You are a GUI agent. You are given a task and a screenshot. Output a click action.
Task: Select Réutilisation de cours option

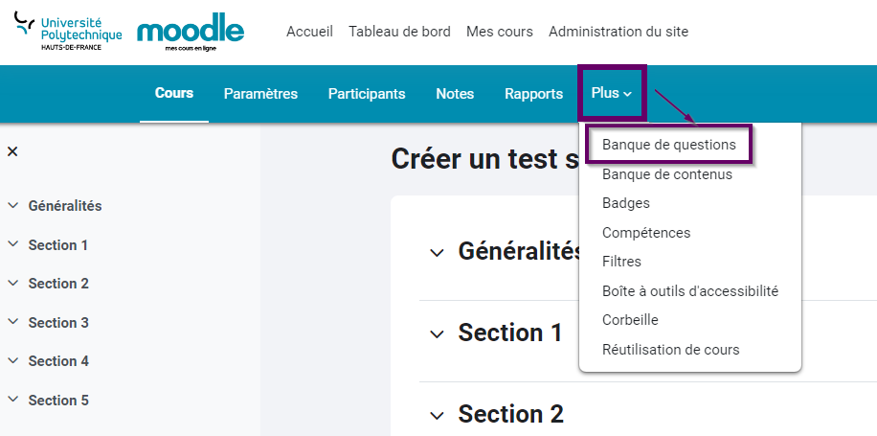click(670, 349)
